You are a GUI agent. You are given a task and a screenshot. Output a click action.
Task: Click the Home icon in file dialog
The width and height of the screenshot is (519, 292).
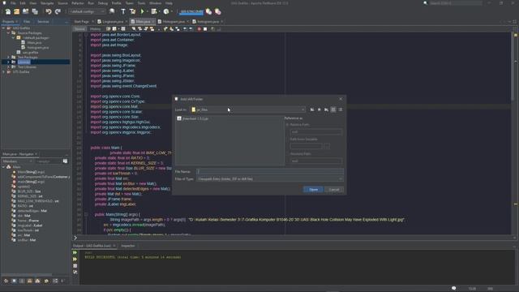[x=319, y=109]
